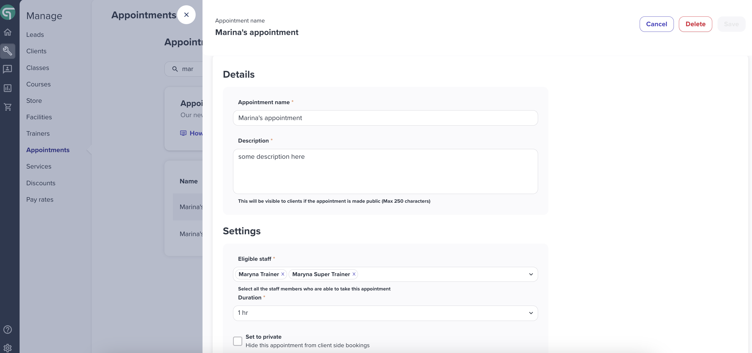Image resolution: width=752 pixels, height=353 pixels.
Task: Close the appointment panel with X button
Action: [186, 15]
